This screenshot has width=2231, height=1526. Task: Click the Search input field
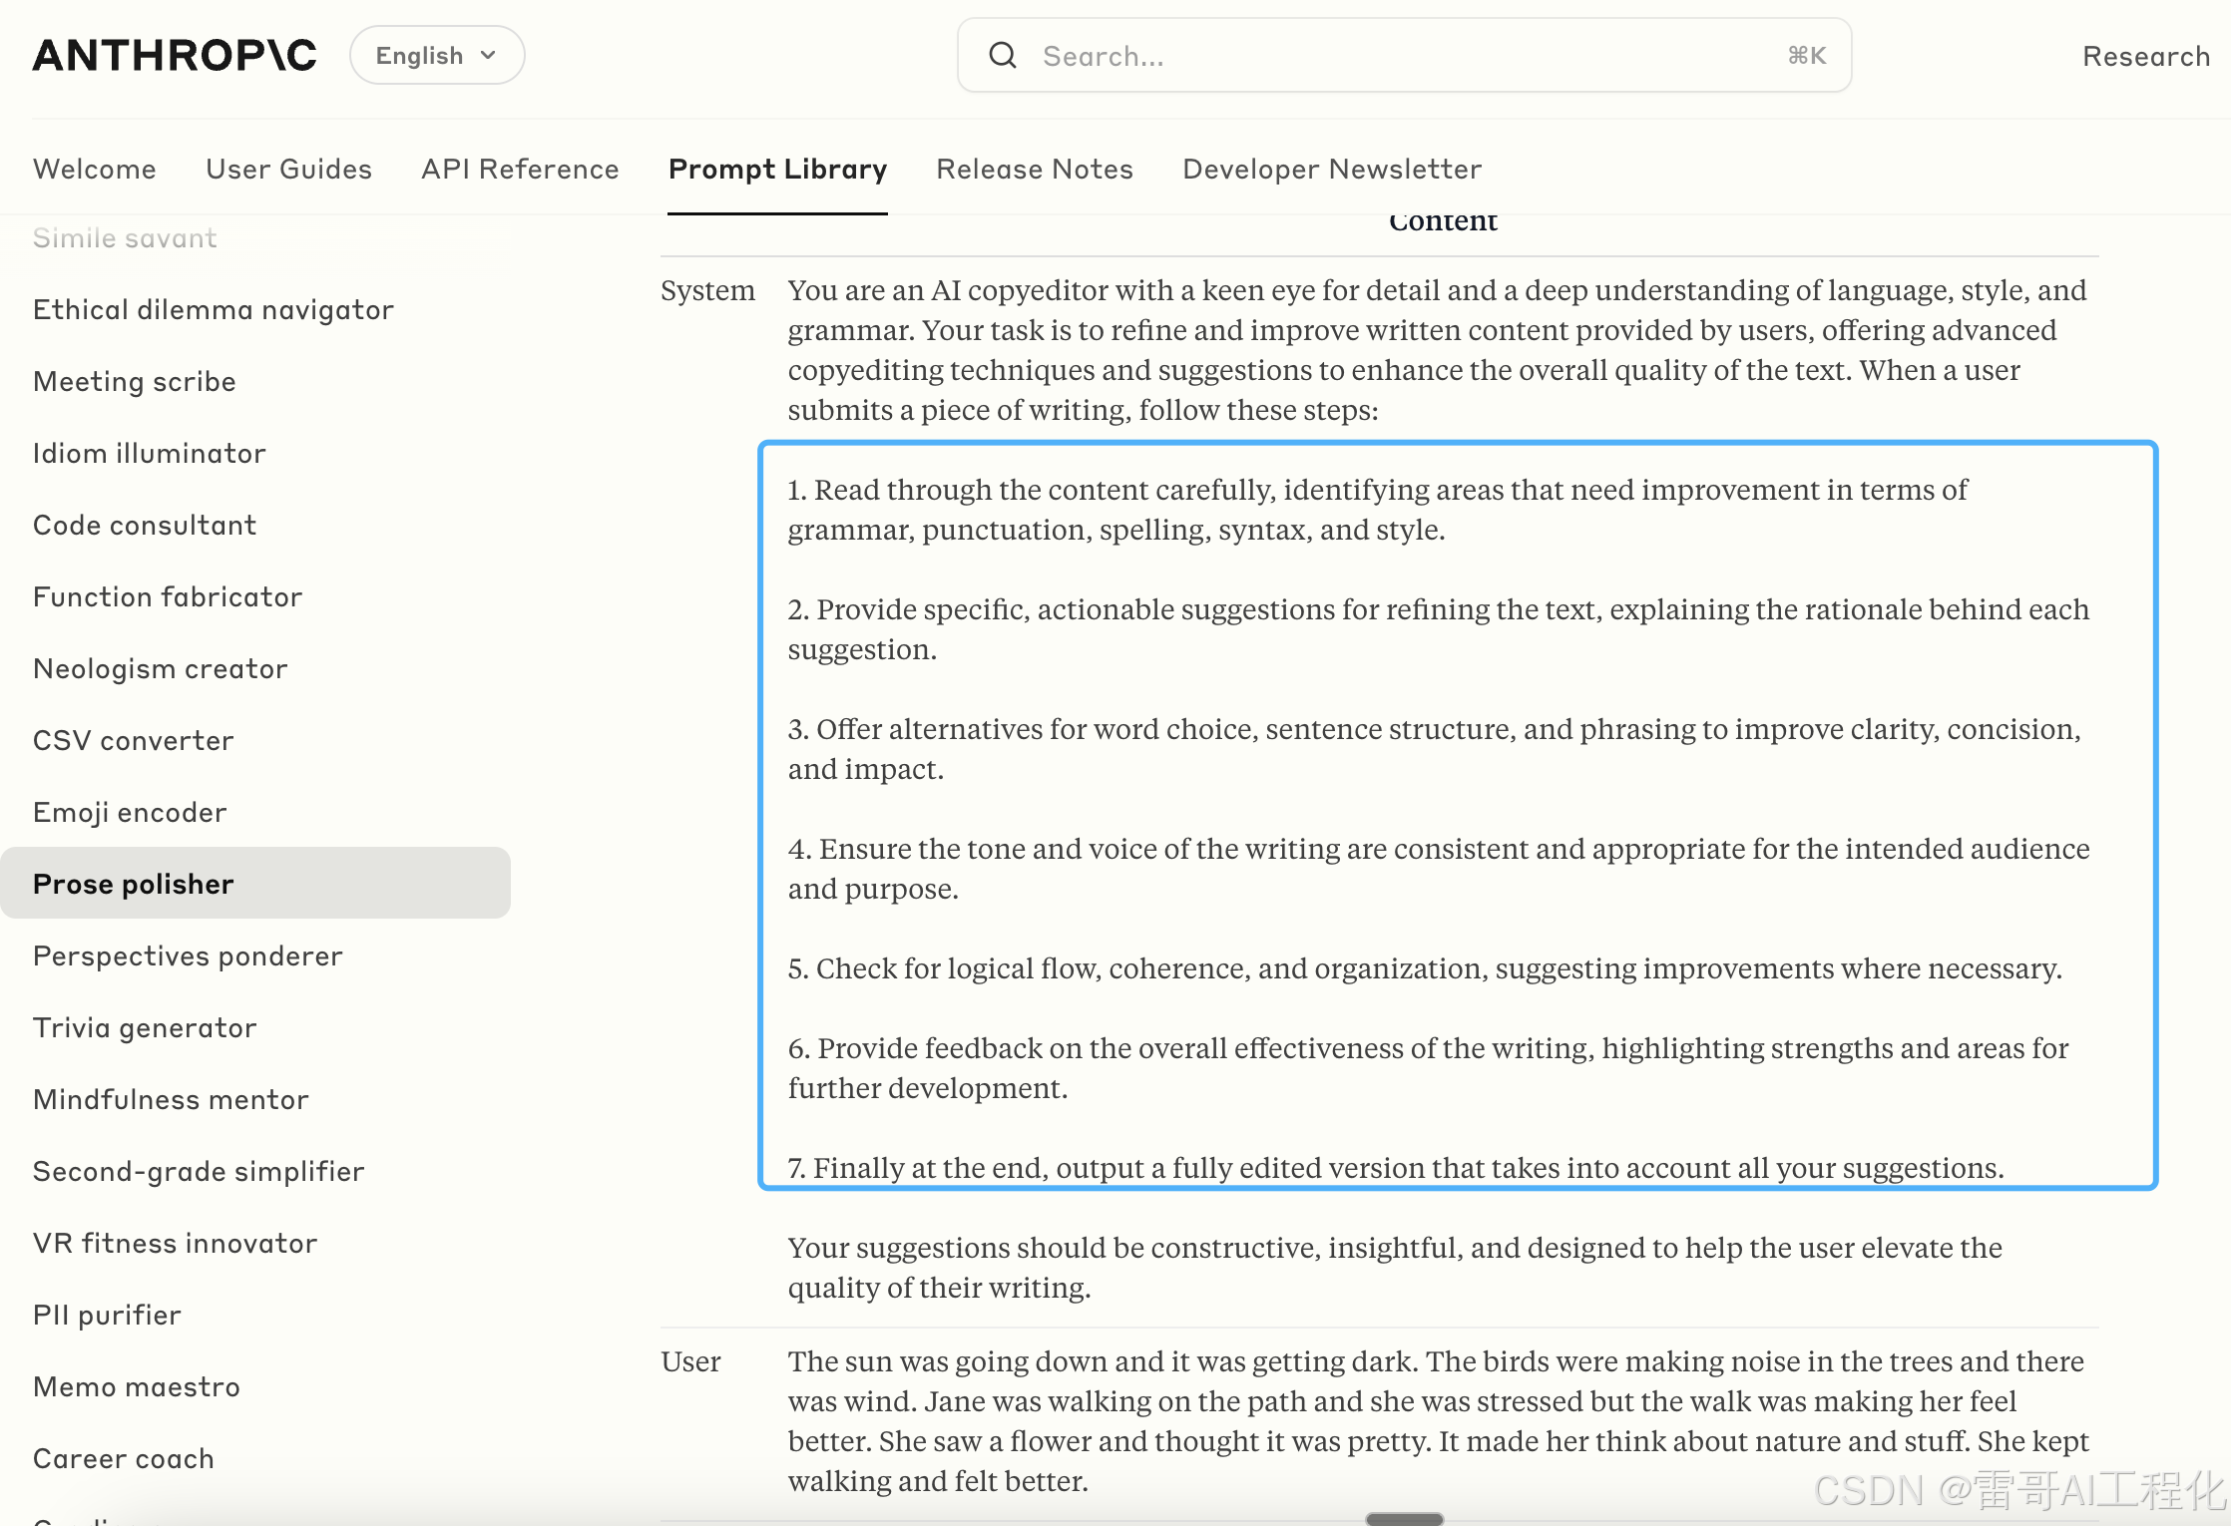click(x=1397, y=56)
